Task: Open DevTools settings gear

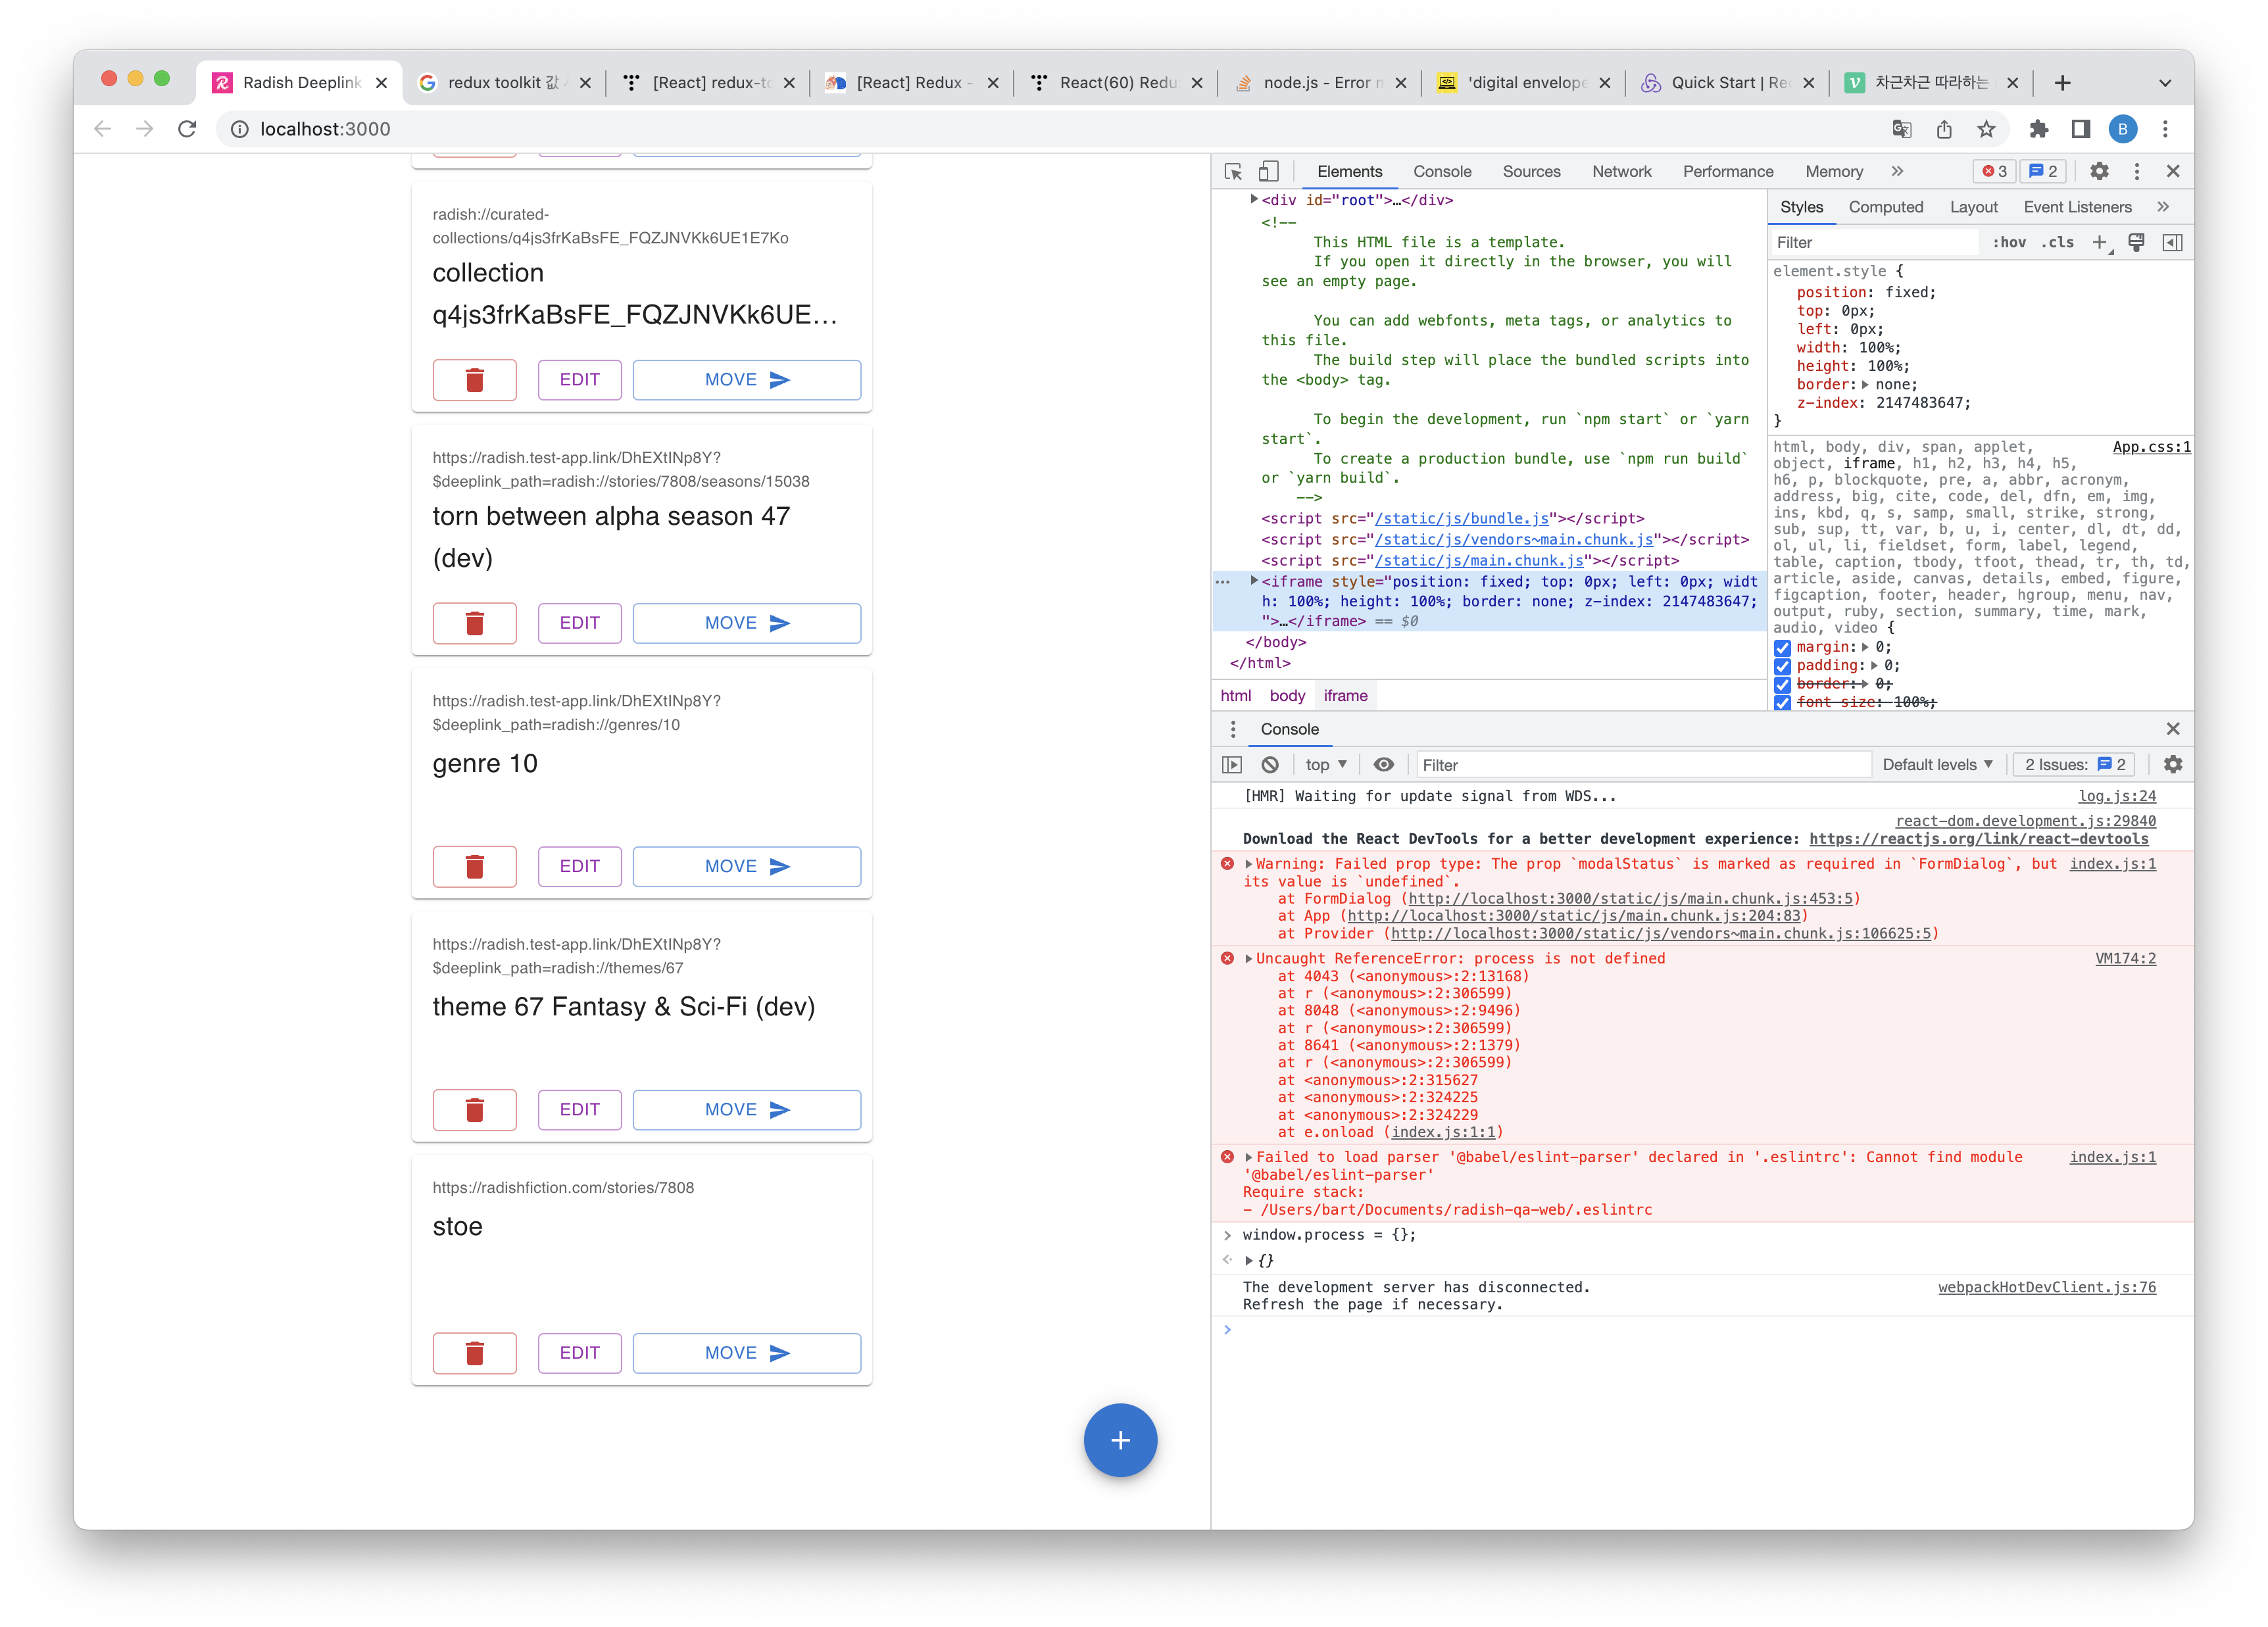Action: 2099,171
